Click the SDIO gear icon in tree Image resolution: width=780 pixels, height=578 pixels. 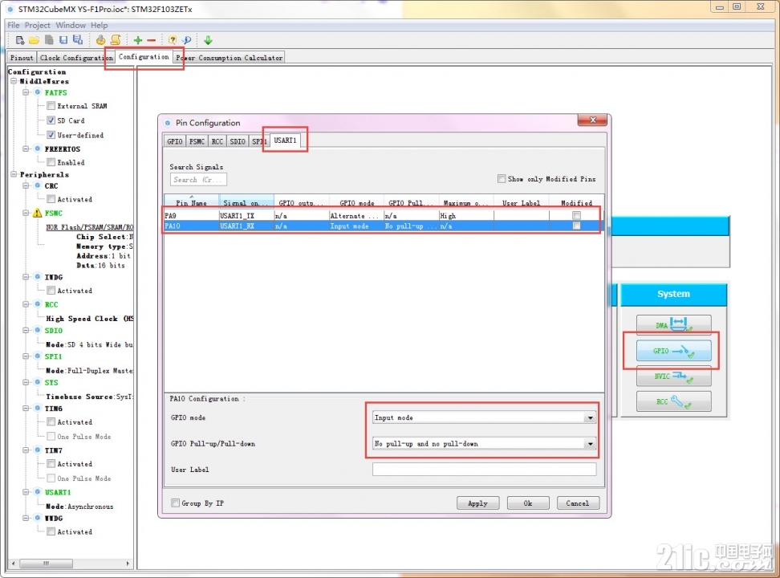37,330
